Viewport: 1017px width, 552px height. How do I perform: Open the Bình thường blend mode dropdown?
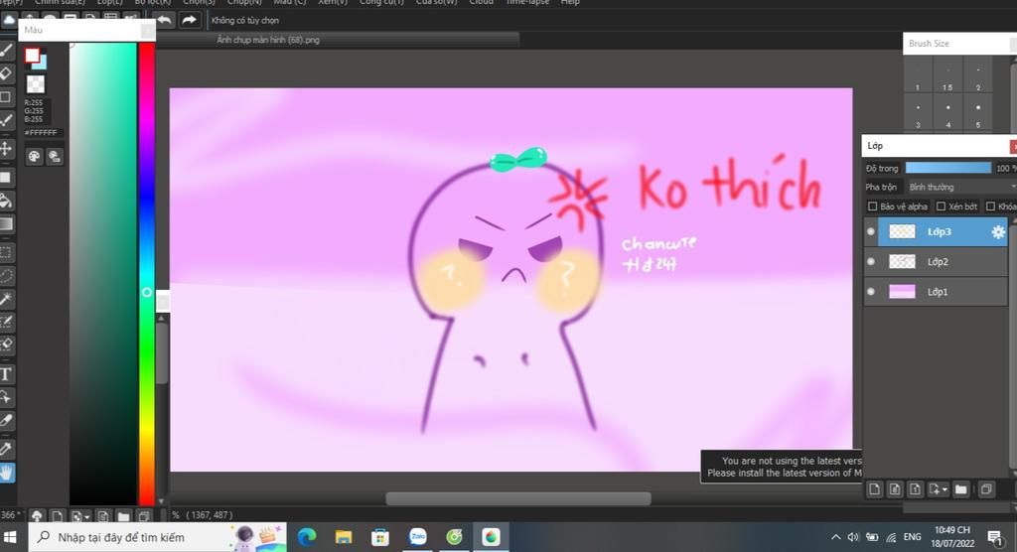click(961, 187)
